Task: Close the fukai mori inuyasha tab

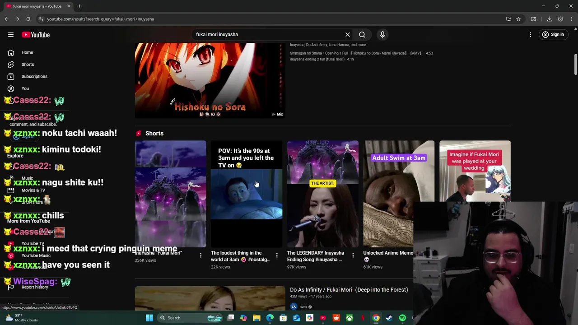Action: coord(69,6)
